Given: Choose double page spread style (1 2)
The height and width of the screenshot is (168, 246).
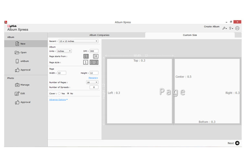Looking at the screenshot, I should coord(94,62).
